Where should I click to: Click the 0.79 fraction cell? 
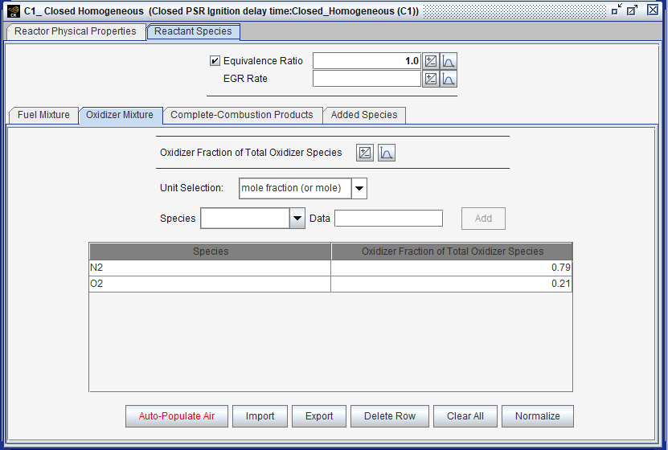[452, 268]
